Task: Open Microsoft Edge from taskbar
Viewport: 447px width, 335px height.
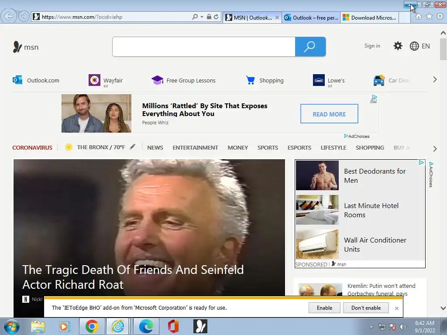Action: click(x=146, y=326)
